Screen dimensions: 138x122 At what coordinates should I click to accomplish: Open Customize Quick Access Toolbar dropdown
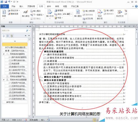(18, 2)
